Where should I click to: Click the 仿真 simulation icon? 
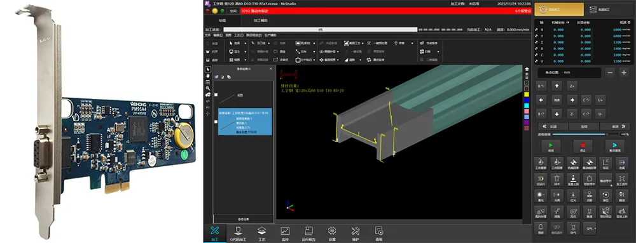(621, 163)
